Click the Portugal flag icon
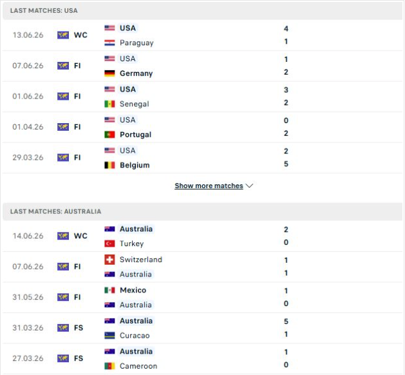The image size is (405, 375). coord(109,135)
